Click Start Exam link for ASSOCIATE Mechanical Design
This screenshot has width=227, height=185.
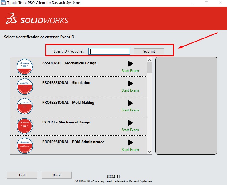tap(130, 71)
